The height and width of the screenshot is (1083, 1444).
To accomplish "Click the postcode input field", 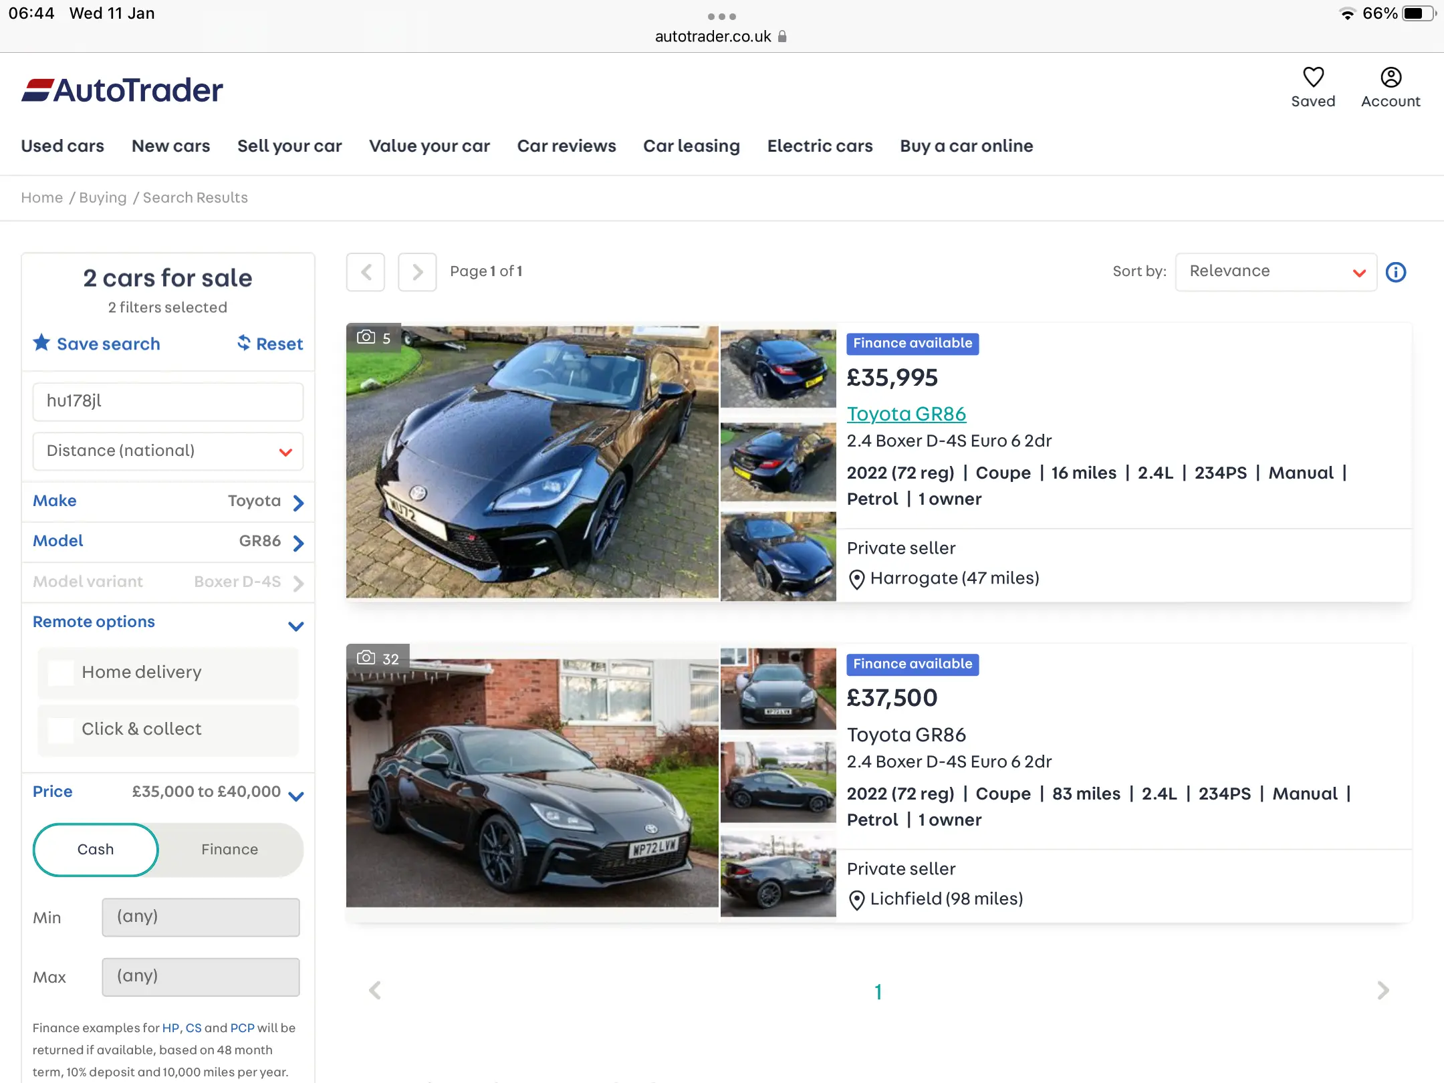I will [168, 401].
